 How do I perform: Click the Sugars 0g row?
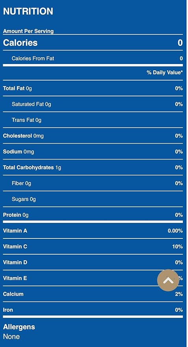[x=93, y=199]
